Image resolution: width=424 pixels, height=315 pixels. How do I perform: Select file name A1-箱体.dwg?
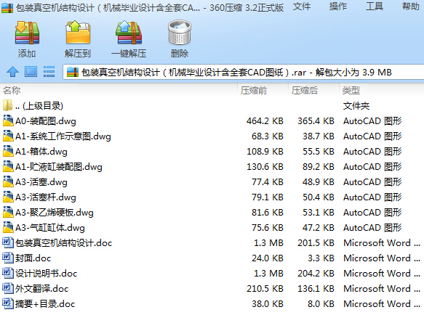pos(41,152)
